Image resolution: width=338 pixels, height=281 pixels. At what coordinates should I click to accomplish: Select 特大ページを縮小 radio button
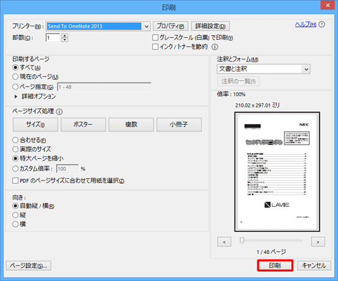(x=16, y=158)
